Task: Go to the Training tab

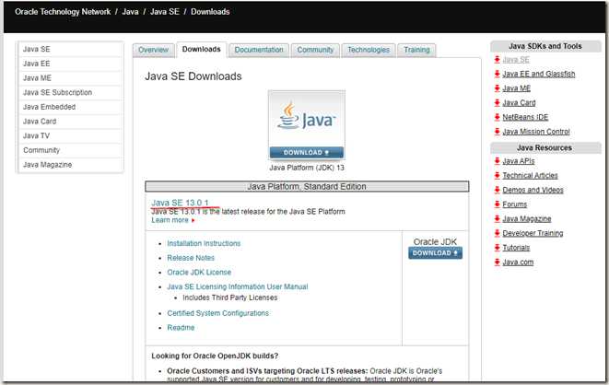Action: click(416, 50)
